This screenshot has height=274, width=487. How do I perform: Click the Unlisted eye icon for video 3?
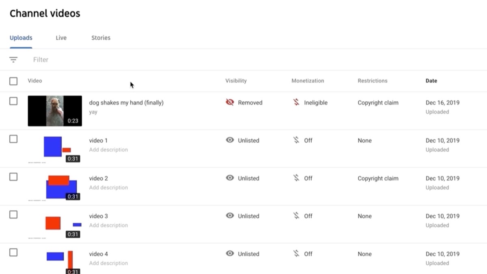(229, 216)
